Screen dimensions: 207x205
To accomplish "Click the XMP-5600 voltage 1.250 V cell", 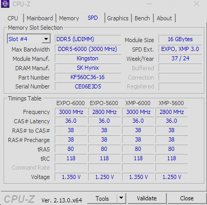I will click(172, 177).
